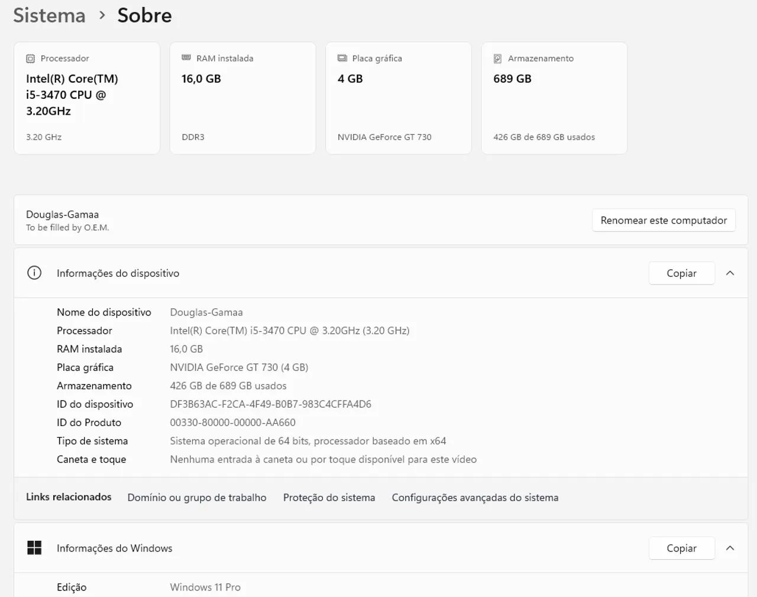Click the Informações do Windows header title
Image resolution: width=757 pixels, height=597 pixels.
[114, 548]
